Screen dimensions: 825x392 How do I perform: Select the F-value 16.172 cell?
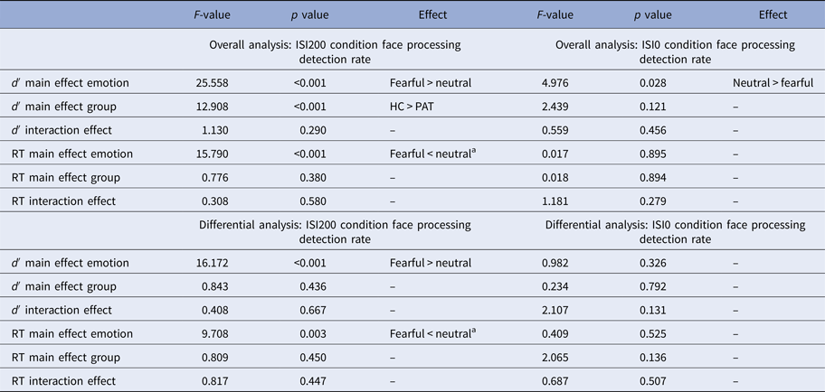coord(213,263)
